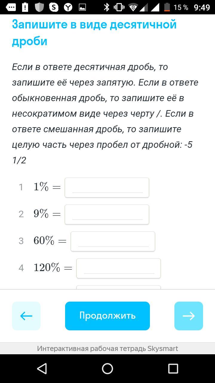Open recent apps with the square button
Viewport: 215px width, 383px height.
point(173,369)
